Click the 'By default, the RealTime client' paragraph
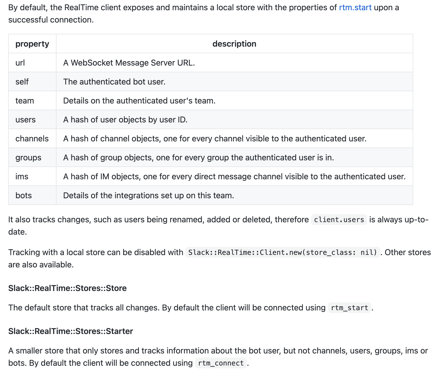 click(204, 14)
